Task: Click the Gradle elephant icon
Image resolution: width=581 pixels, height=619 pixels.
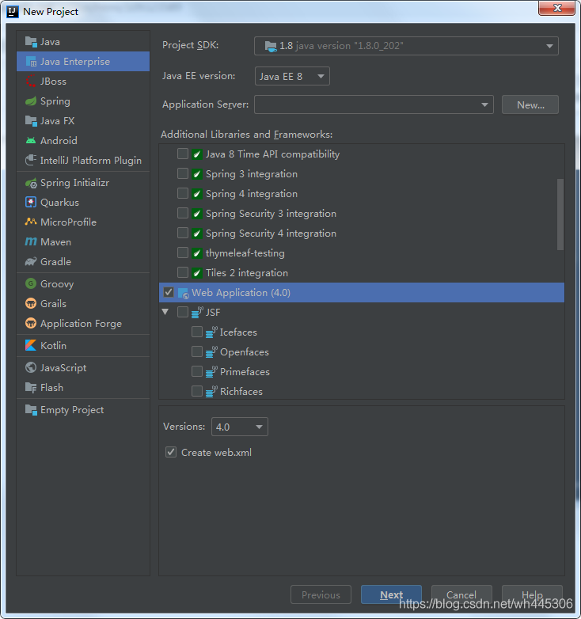Action: 31,261
